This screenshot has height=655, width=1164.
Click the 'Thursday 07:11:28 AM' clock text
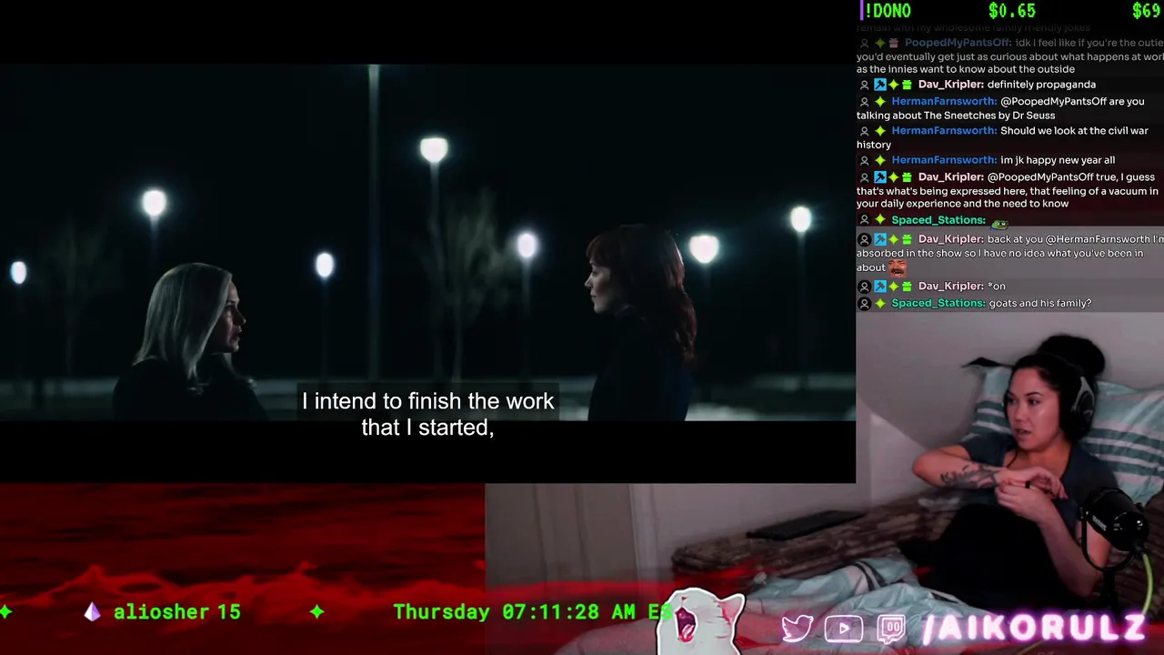[x=514, y=612]
